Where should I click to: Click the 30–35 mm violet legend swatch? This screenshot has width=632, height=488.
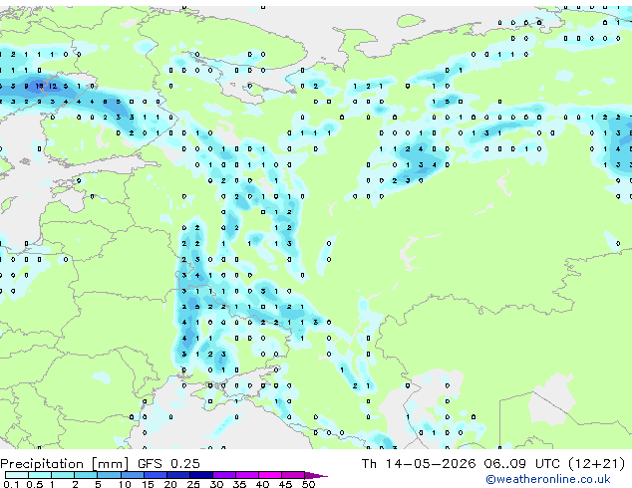[x=224, y=475]
